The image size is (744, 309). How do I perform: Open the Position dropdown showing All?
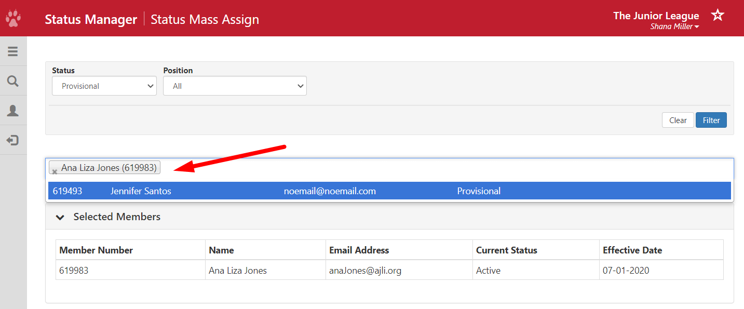(235, 86)
